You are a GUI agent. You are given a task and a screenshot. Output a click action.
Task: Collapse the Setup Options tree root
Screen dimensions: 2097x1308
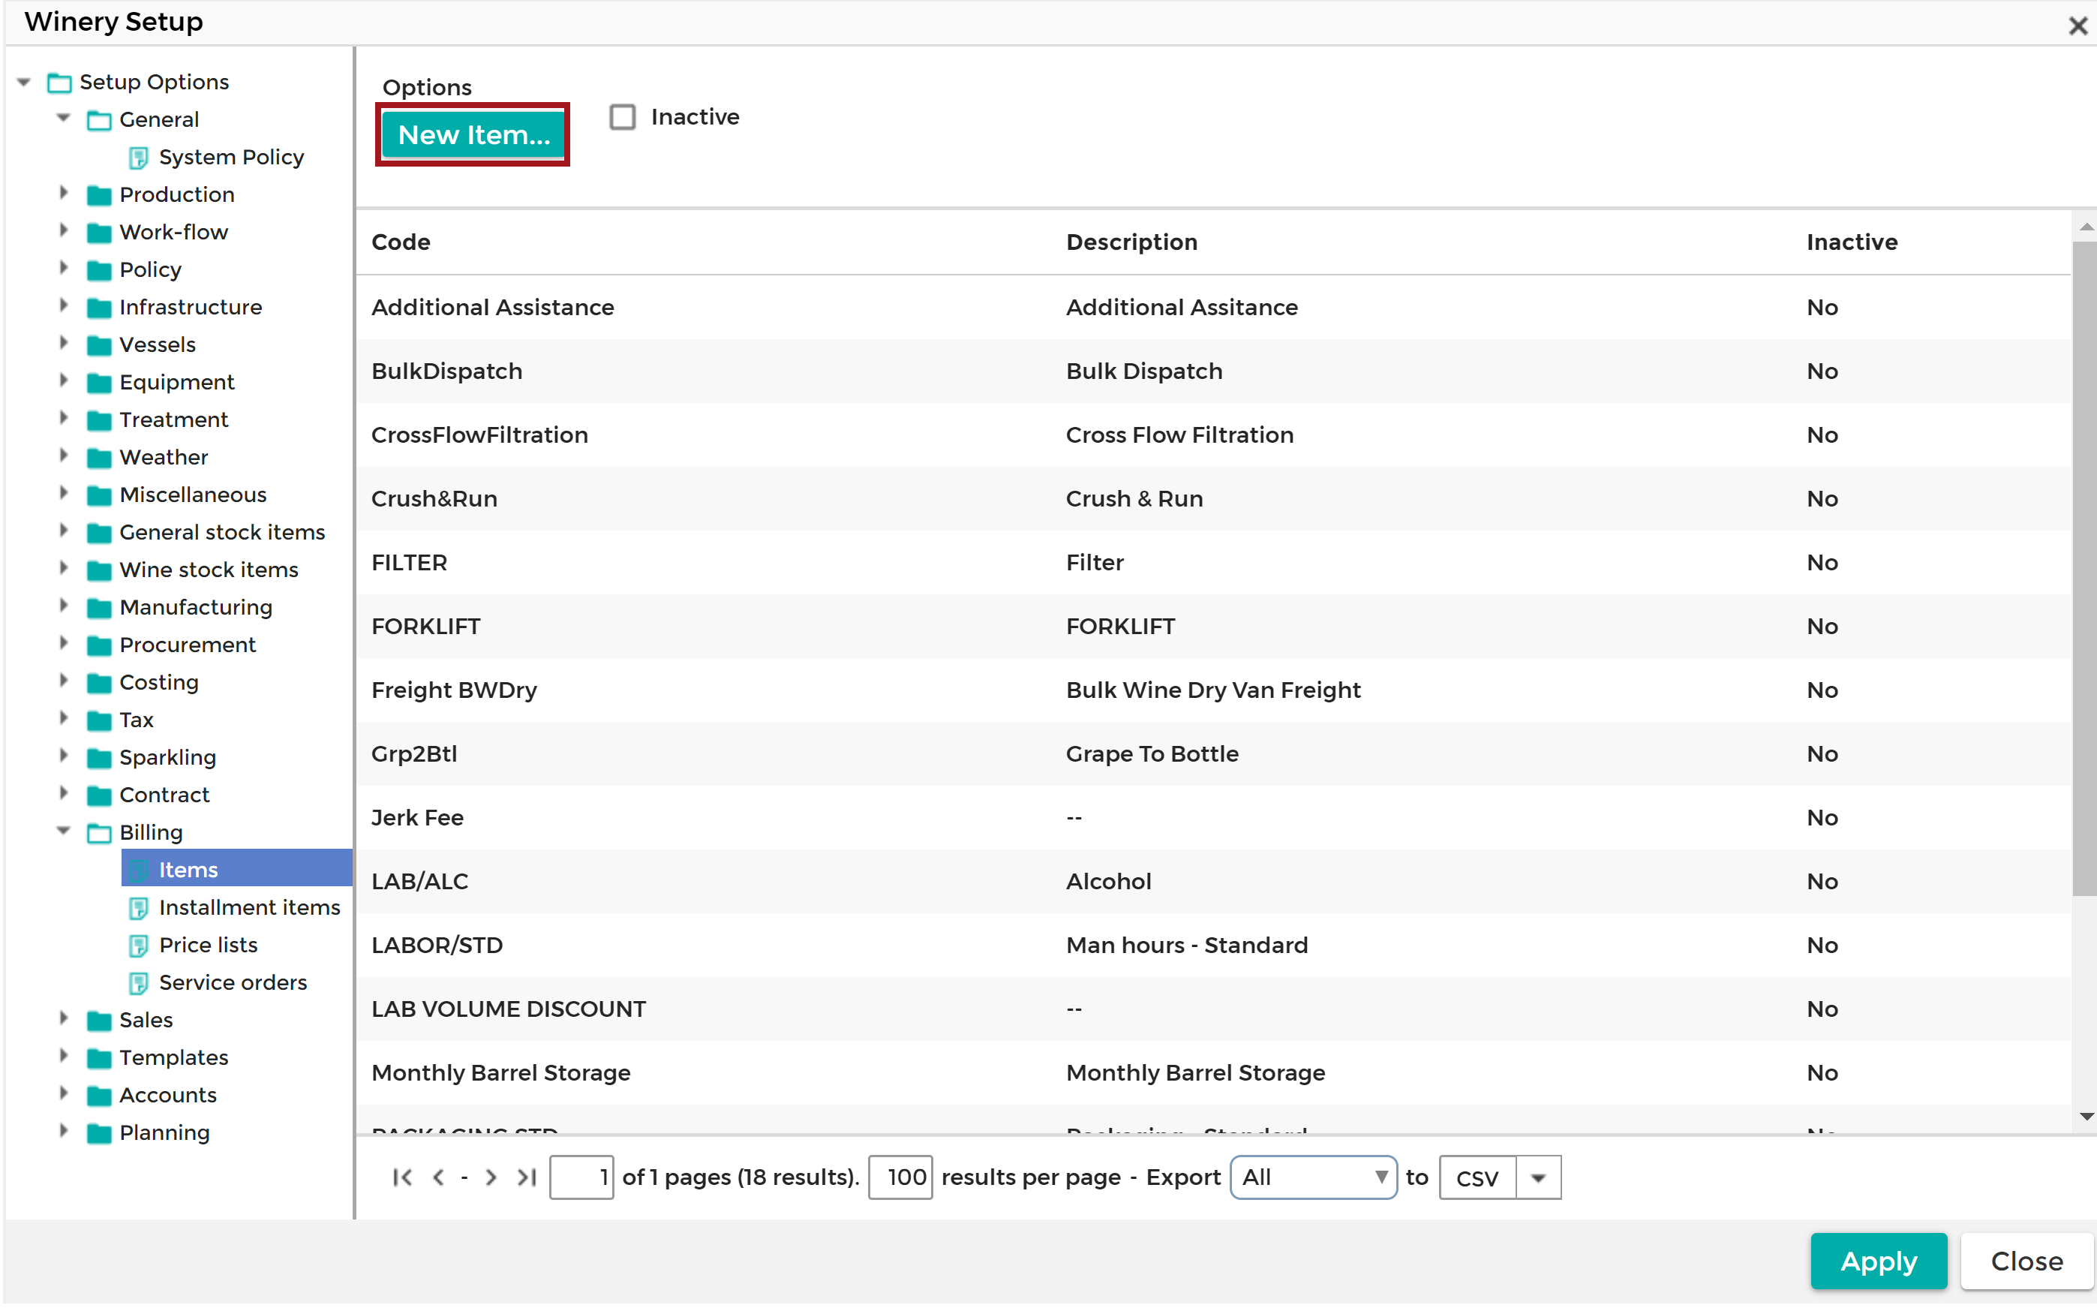click(24, 83)
